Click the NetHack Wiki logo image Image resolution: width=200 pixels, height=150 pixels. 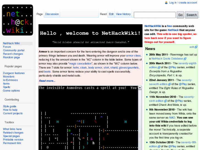click(18, 20)
